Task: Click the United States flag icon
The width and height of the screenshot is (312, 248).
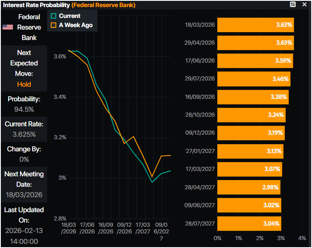Action: (8, 27)
